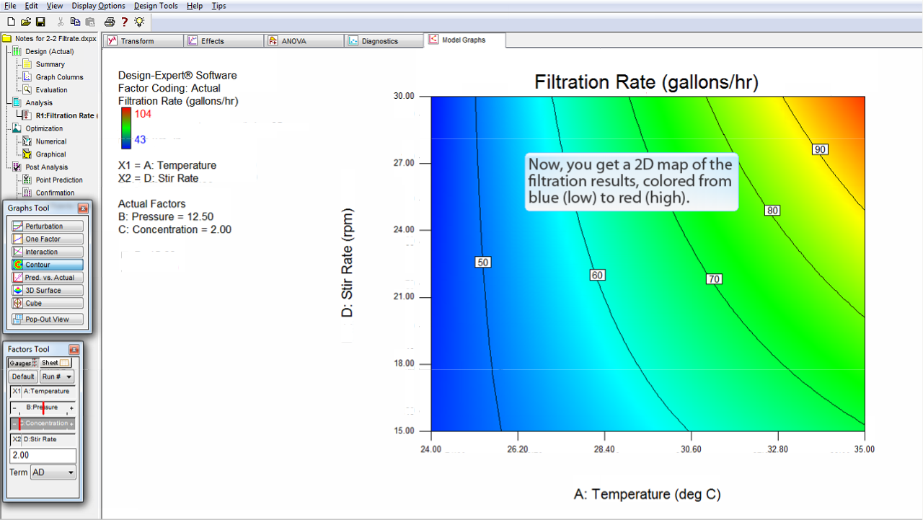Open the Graphical optimization node
923x520 pixels.
[x=50, y=154]
